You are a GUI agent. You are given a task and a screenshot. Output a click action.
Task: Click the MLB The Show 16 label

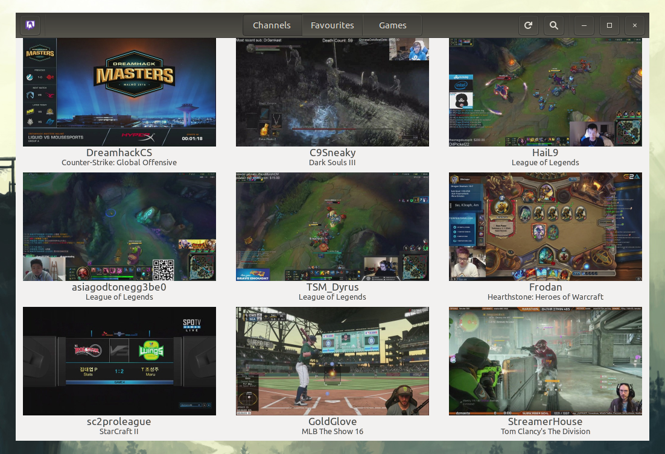332,432
